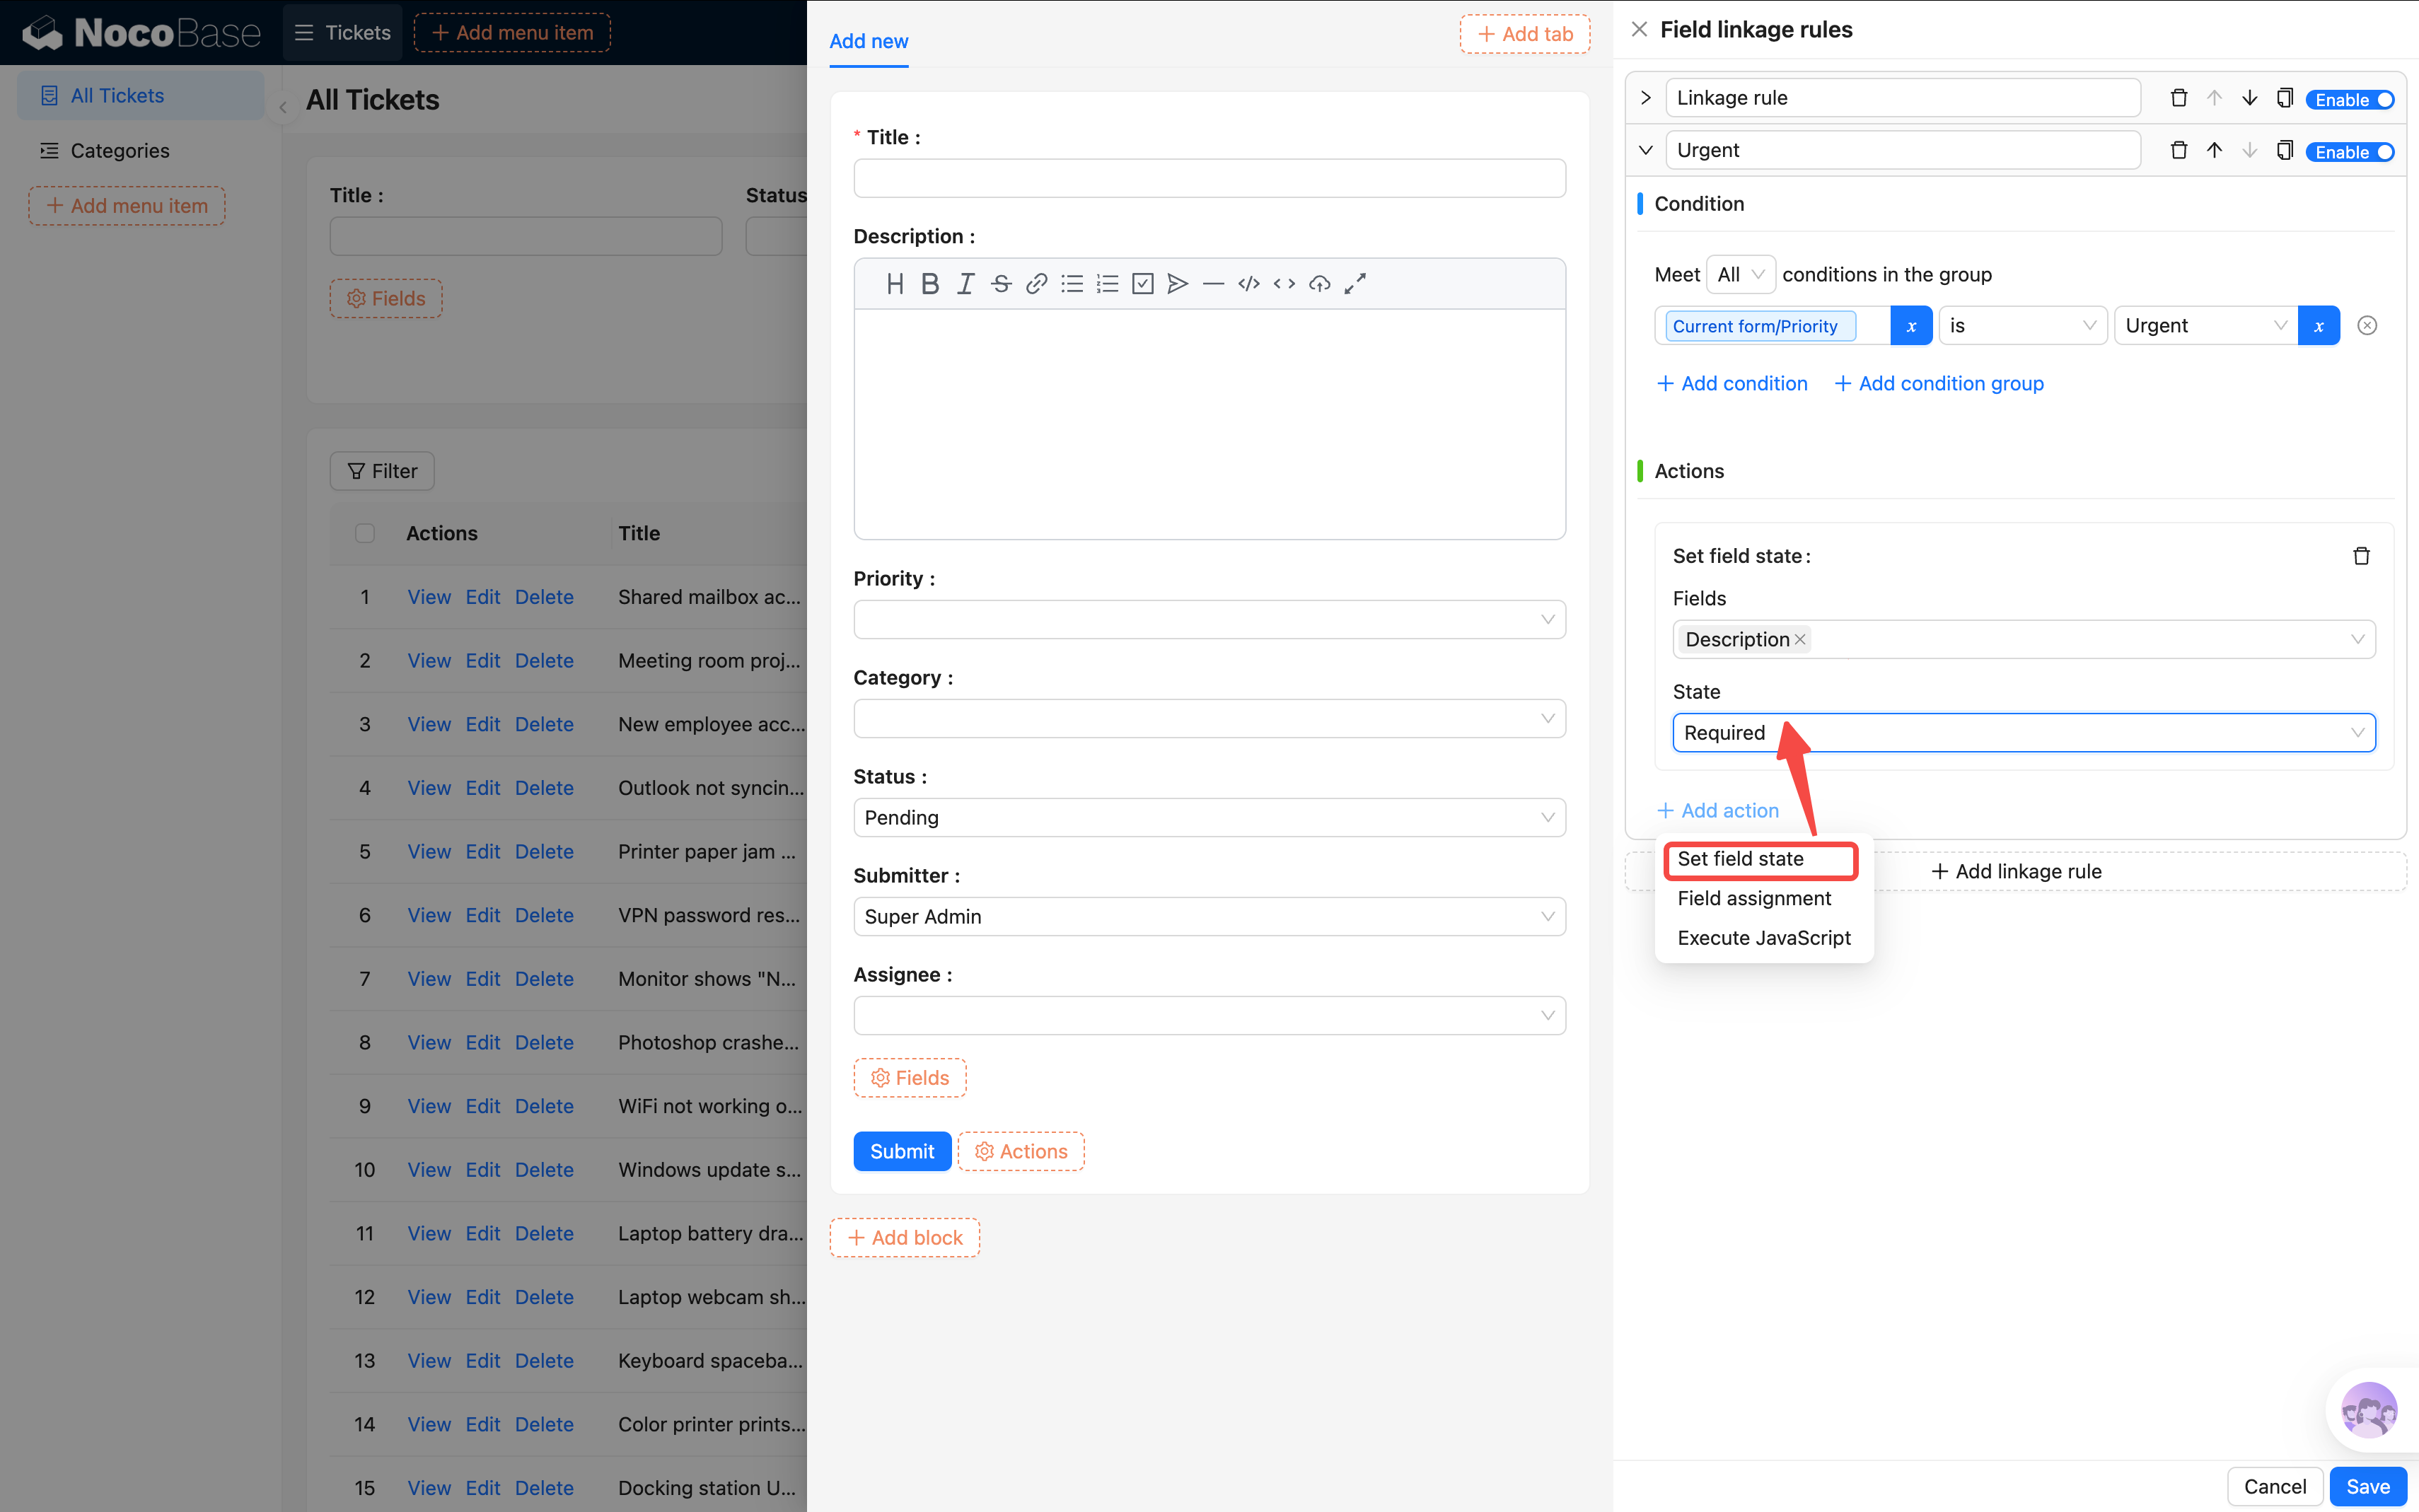Open the Status Pending dropdown
The height and width of the screenshot is (1512, 2419).
(x=1208, y=818)
